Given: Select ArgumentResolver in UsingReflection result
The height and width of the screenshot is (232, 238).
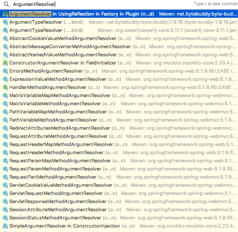Looking at the screenshot, I should pos(119,14).
